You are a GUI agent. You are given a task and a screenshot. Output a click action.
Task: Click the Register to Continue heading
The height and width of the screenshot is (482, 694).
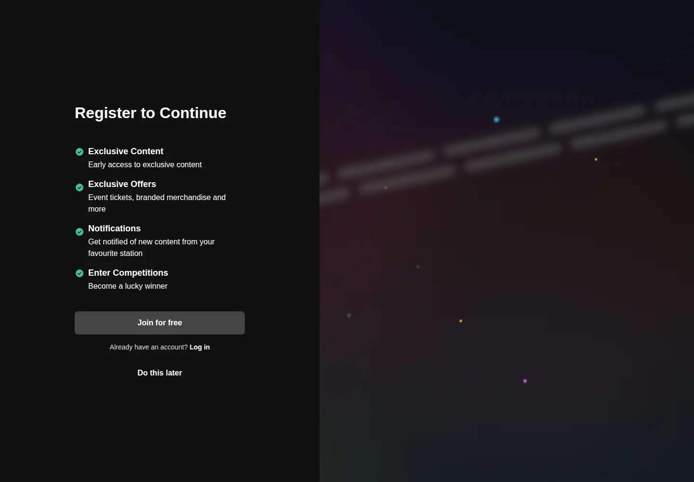click(x=150, y=113)
